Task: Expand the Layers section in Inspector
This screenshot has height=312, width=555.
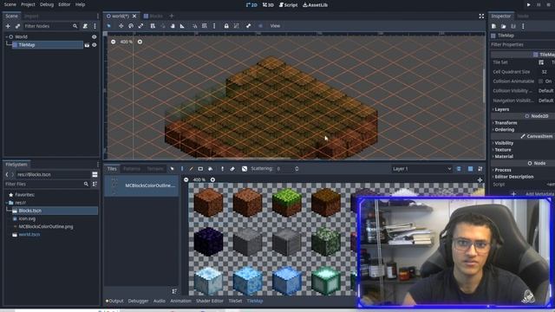Action: [501, 109]
